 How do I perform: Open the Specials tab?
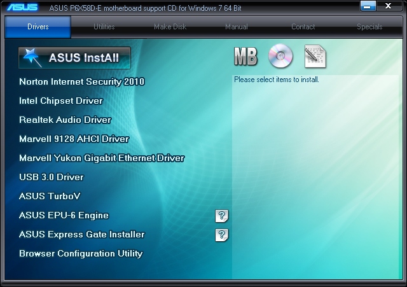pos(369,27)
